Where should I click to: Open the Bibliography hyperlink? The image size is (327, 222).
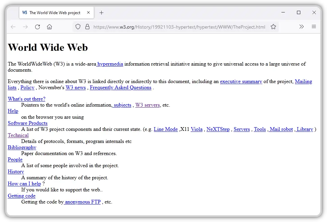pyautogui.click(x=22, y=147)
